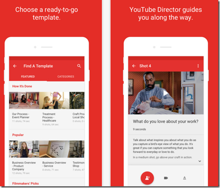Click the '9 seconds' duration label

tap(139, 129)
